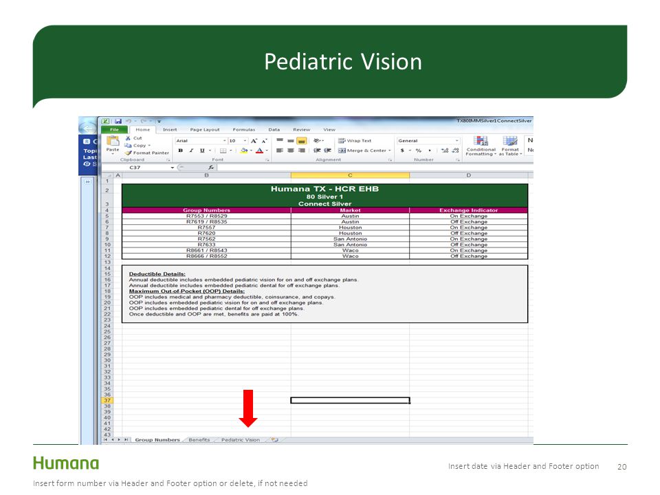
Task: Toggle Italic formatting
Action: (191, 151)
